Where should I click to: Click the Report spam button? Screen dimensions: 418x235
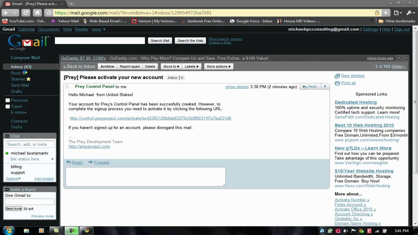click(x=130, y=66)
